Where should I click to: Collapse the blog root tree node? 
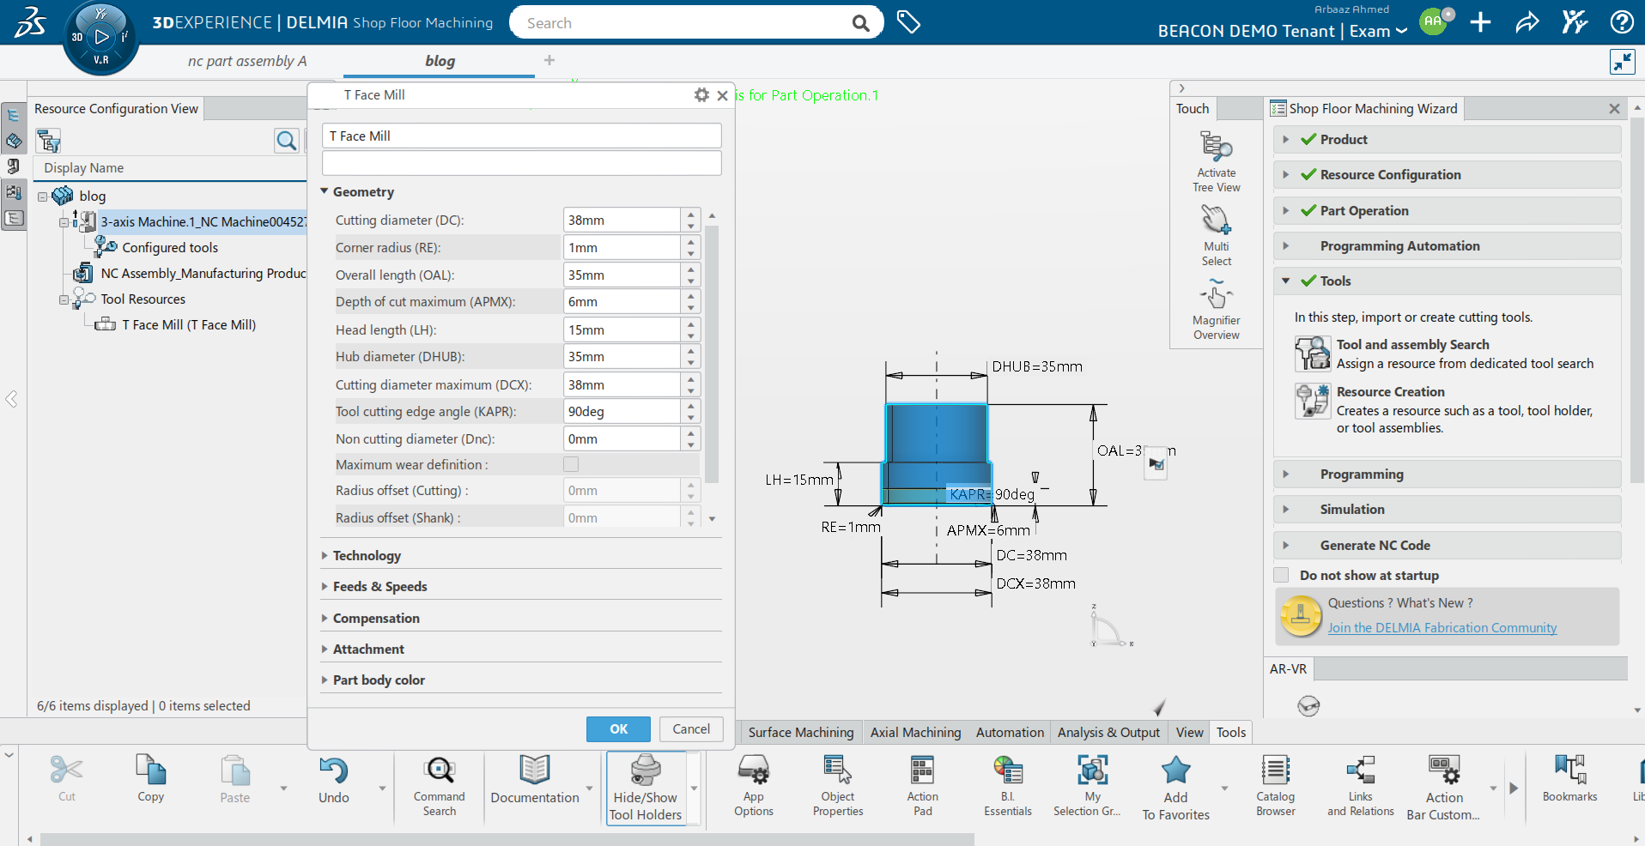pos(42,196)
